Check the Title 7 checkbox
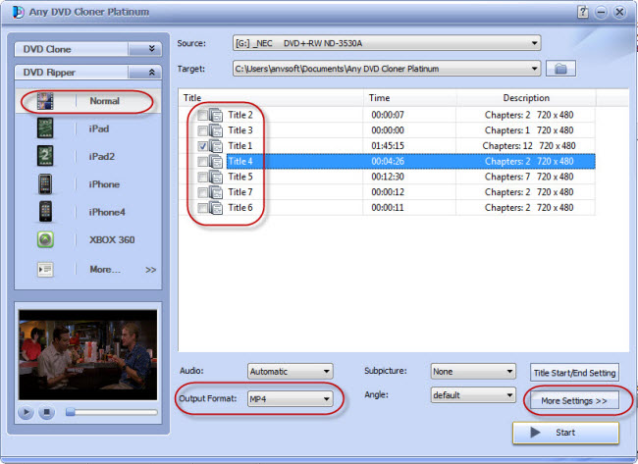 click(x=202, y=192)
